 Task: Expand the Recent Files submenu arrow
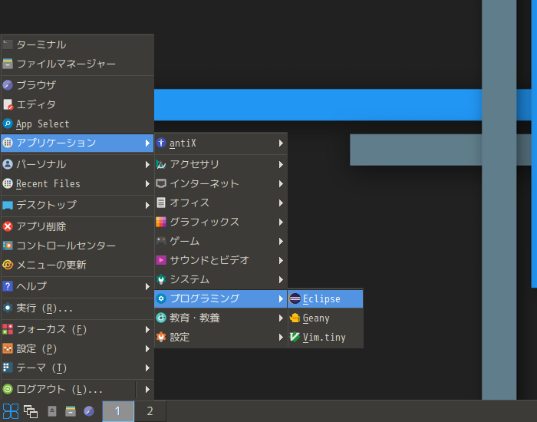pos(147,184)
